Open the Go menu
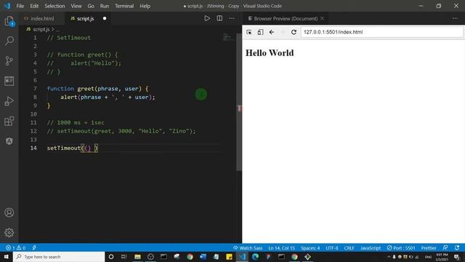Viewport: 465px width, 262px height. (x=91, y=6)
